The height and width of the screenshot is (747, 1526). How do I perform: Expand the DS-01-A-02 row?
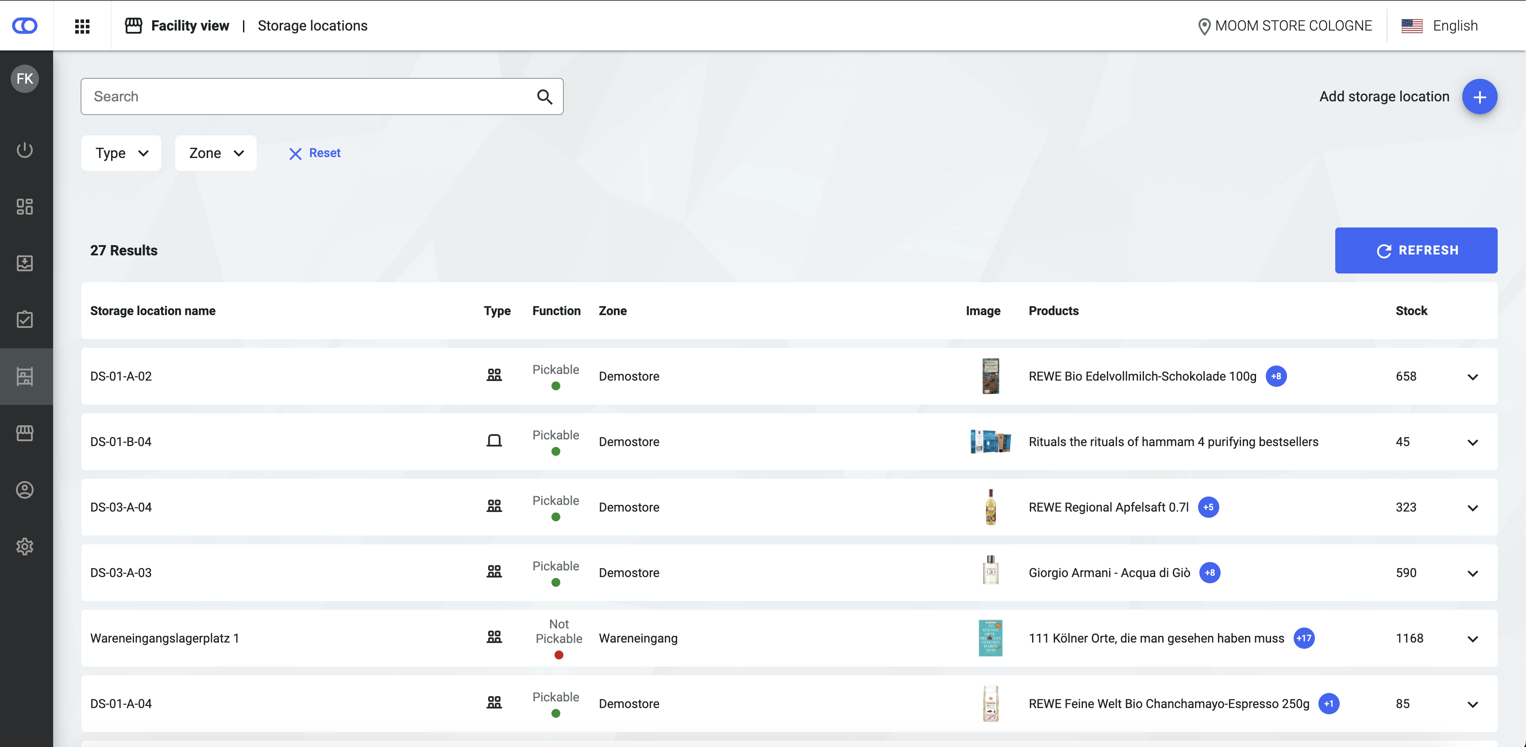tap(1473, 377)
